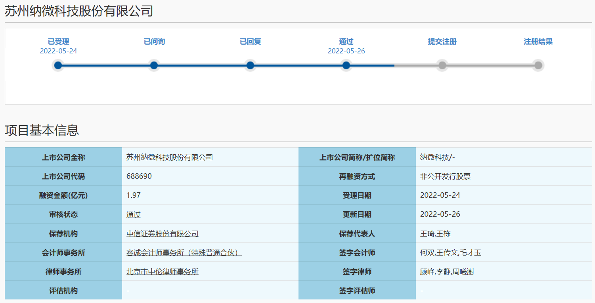Viewport: 595px width, 303px height.
Task: Click the lawyers 顾峰,李静,周曦澍
Action: point(447,272)
